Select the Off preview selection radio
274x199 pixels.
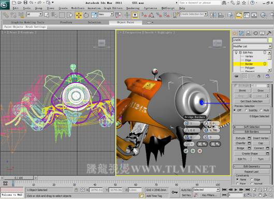pyautogui.click(x=235, y=110)
